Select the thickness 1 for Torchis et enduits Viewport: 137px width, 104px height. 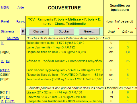[128, 79]
